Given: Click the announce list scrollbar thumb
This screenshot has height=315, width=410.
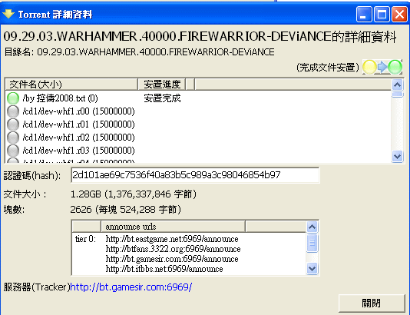Looking at the screenshot, I should click(312, 243).
